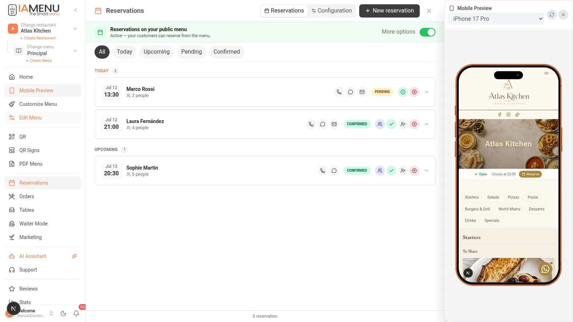Cancel Laura Fernández's reservation

(x=414, y=124)
